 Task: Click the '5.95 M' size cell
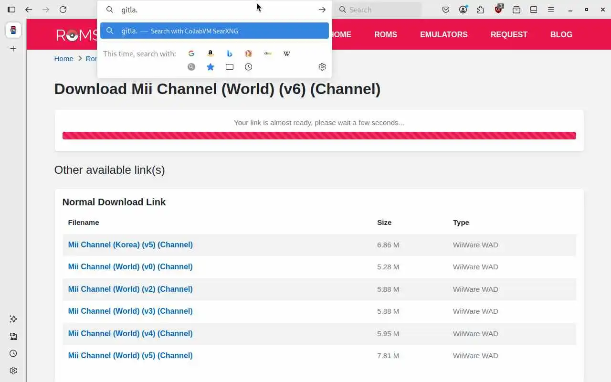[x=388, y=333]
